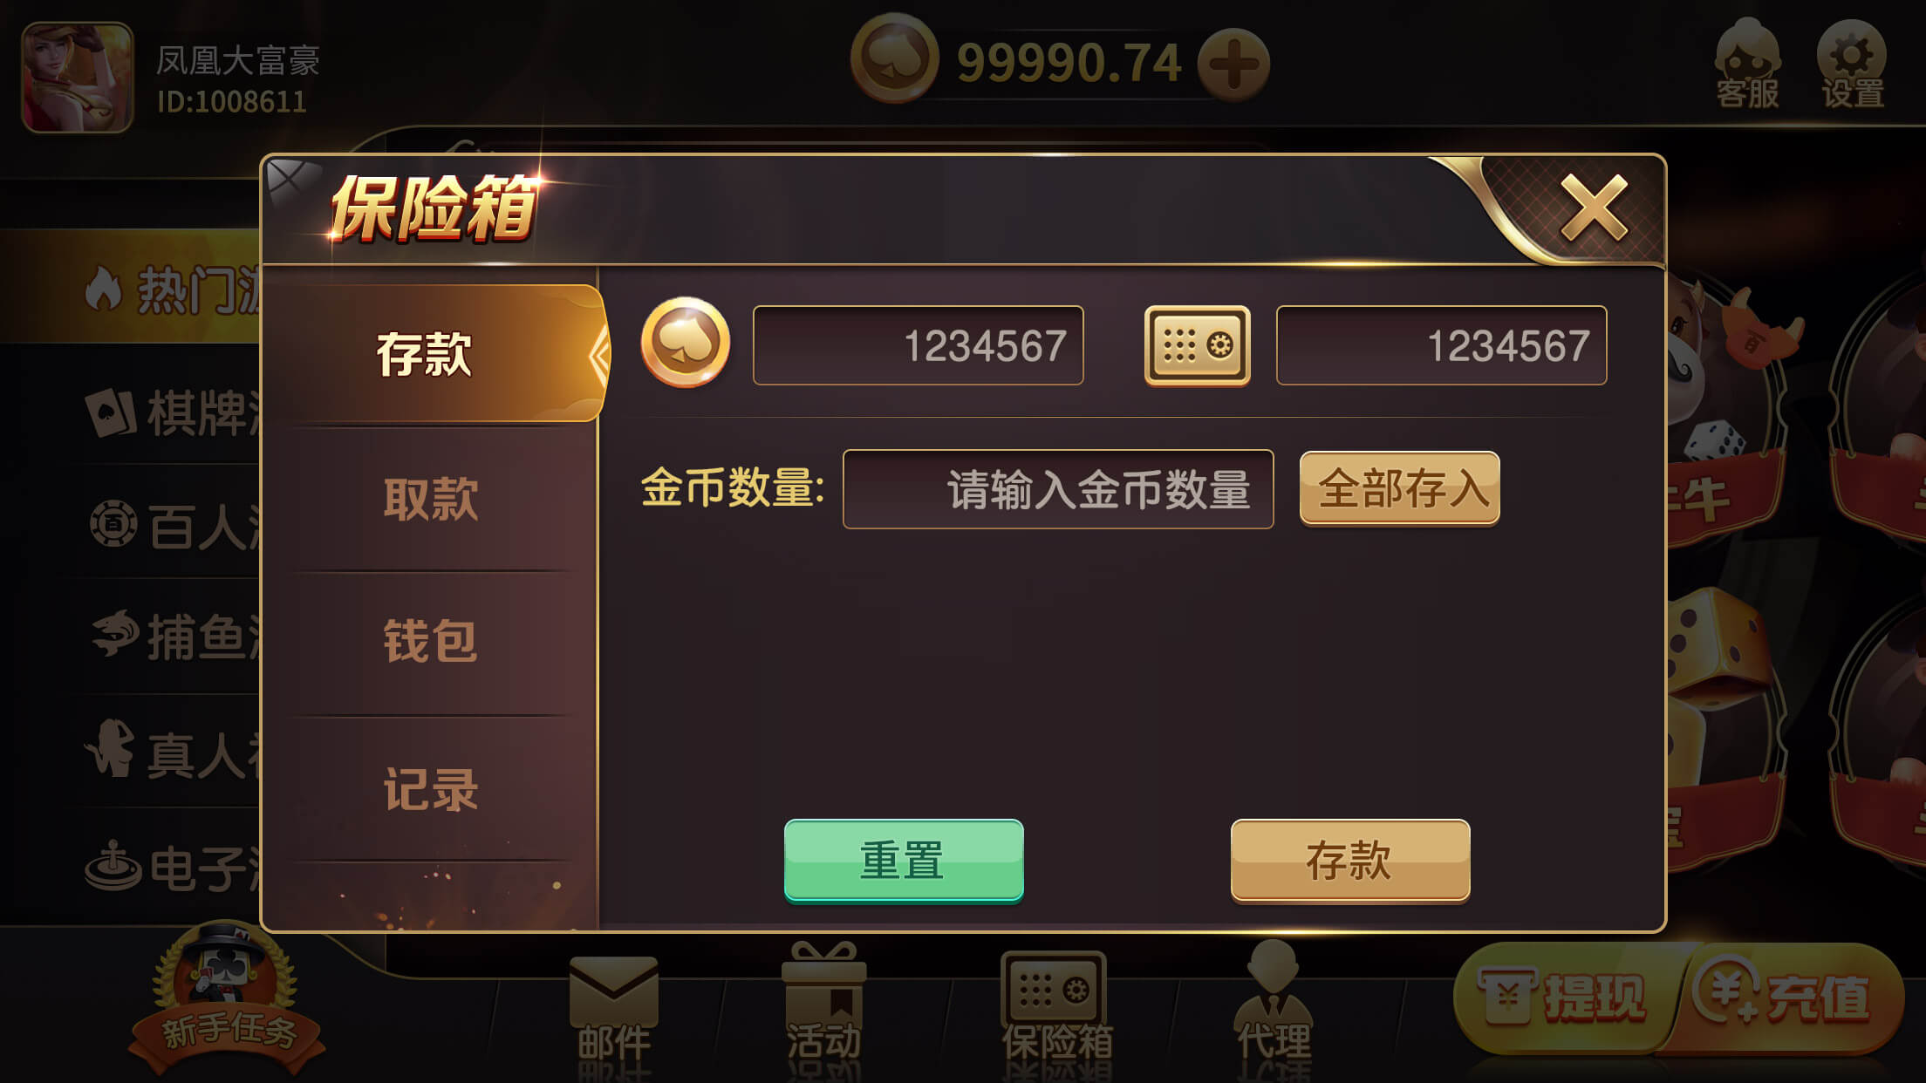This screenshot has height=1083, width=1926.
Task: Focus the 请输入金币数量 input field
Action: 1058,489
